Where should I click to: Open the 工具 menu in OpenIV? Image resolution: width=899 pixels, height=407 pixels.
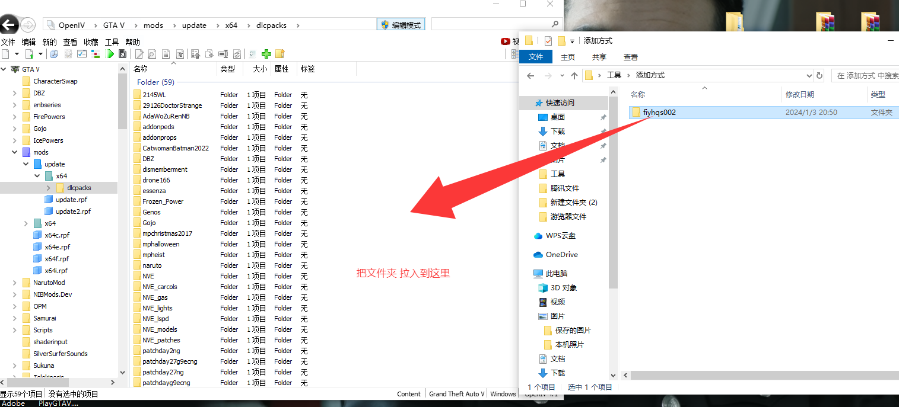coord(112,42)
